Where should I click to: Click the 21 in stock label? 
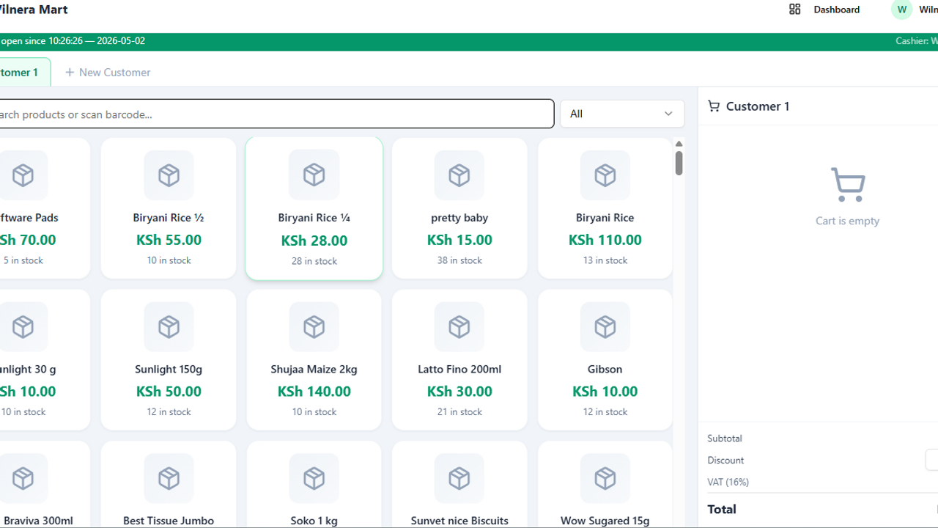click(x=459, y=412)
